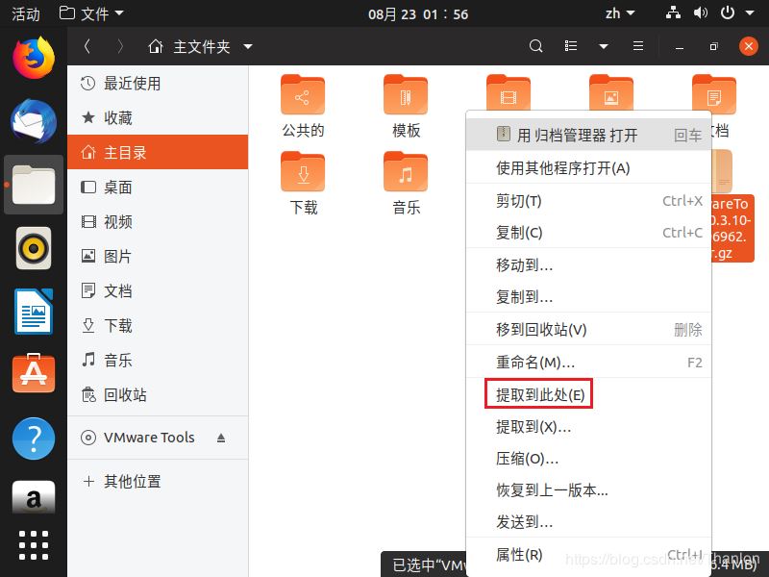The image size is (769, 577).
Task: Show the applications grid
Action: tap(34, 544)
